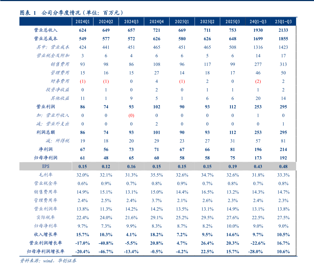Click the table title 图表 1
This screenshot has width=314, height=266.
[x=28, y=13]
